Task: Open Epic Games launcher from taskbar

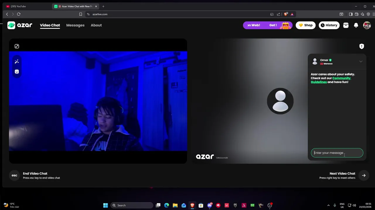Action: (x=235, y=205)
